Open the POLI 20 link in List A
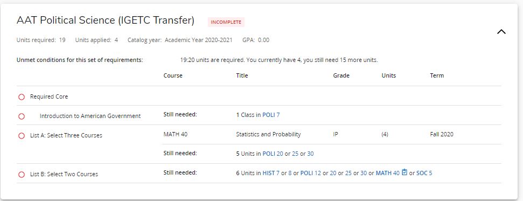This screenshot has width=523, height=201. tap(273, 154)
